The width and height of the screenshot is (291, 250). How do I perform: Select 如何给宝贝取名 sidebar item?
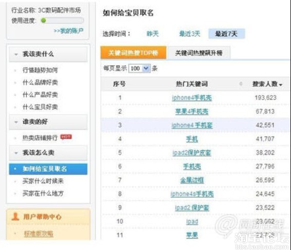tap(48, 169)
